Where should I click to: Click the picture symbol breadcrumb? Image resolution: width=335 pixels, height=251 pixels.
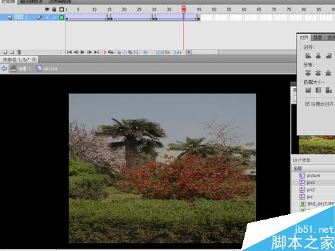47,68
